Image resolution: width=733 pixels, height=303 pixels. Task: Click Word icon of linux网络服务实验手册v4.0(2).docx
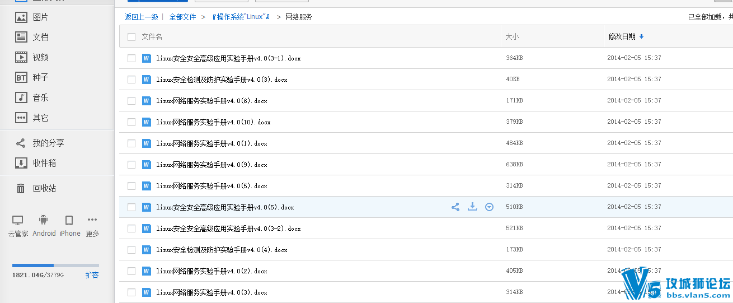tap(147, 271)
